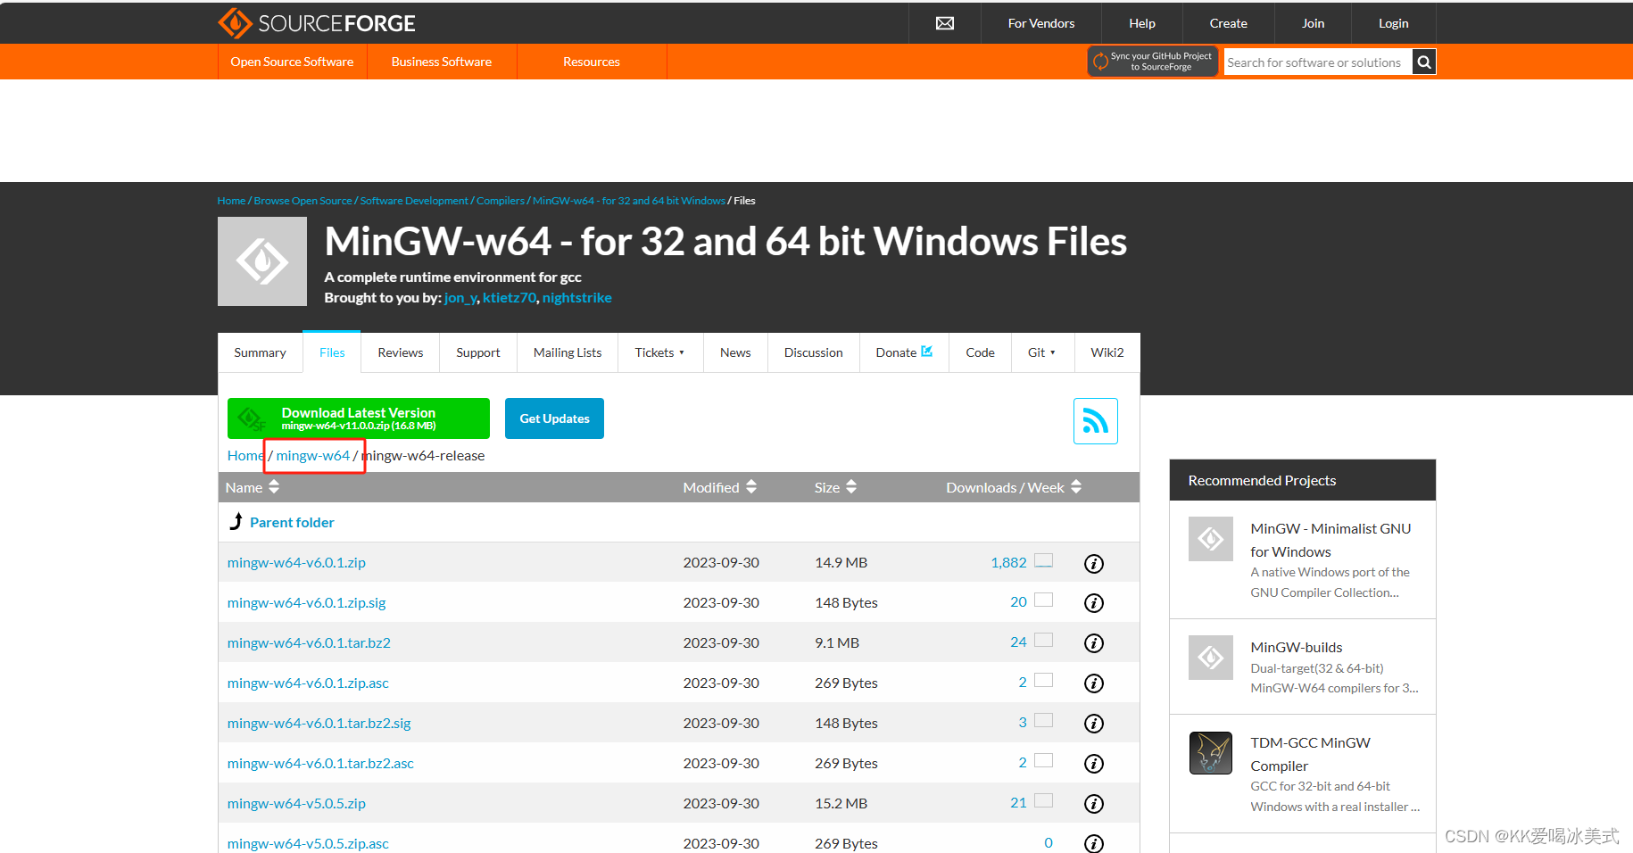Click MinGW-builds project icon
Screen dimensions: 1633x853
1211,658
